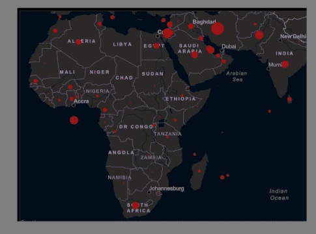Select the Johannesburg city marker
The width and height of the screenshot is (316, 234).
pos(149,192)
